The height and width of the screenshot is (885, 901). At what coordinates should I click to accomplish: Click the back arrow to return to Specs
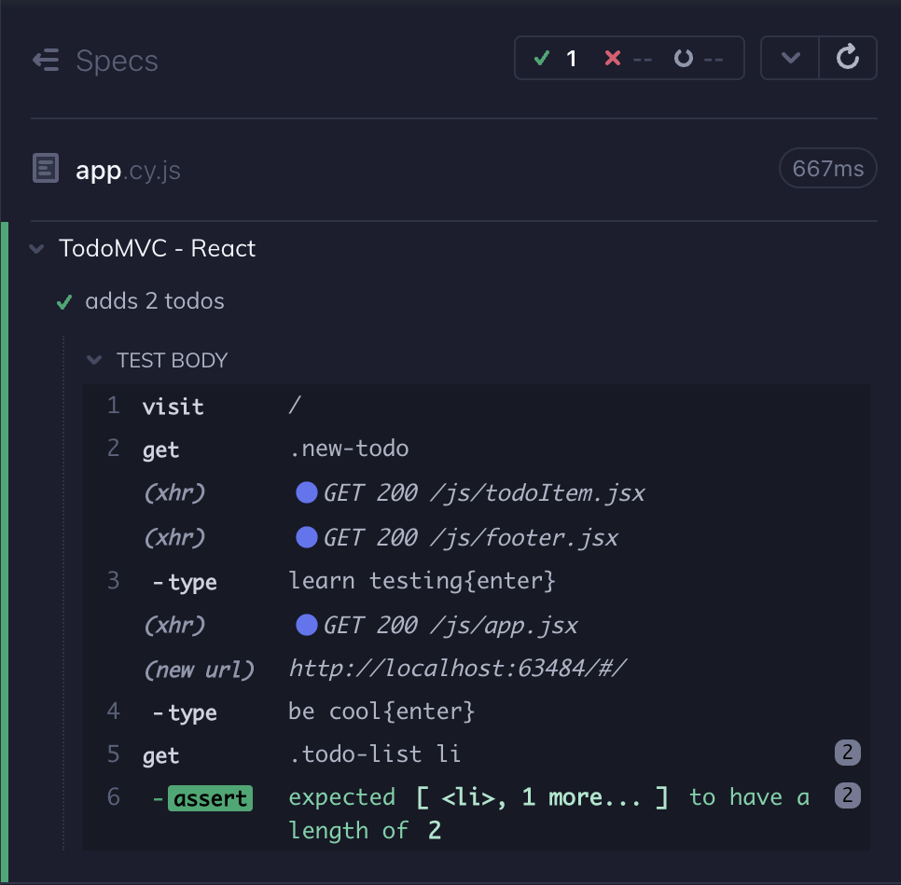coord(46,61)
